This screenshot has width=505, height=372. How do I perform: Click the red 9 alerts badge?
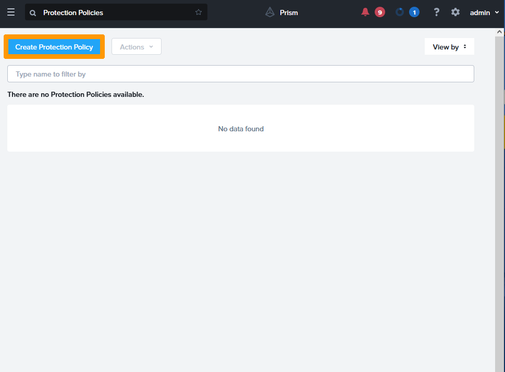pos(380,13)
